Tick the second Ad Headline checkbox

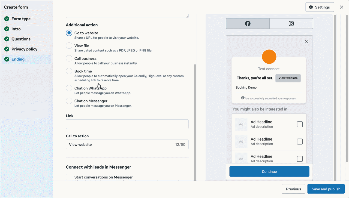[300, 142]
